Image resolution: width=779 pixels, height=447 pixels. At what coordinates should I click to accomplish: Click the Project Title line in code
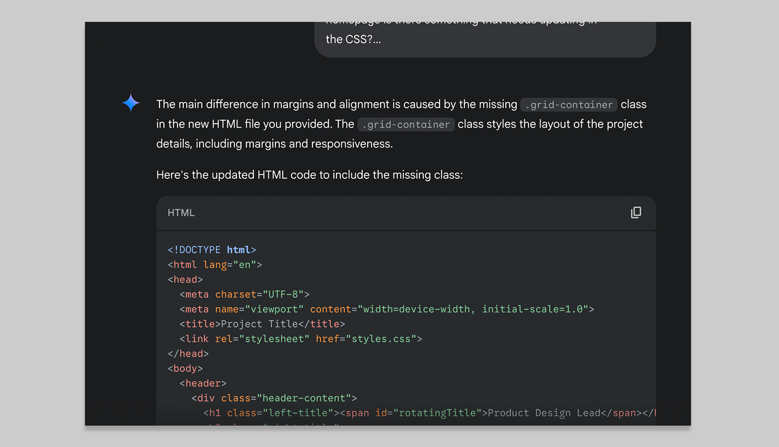point(262,324)
